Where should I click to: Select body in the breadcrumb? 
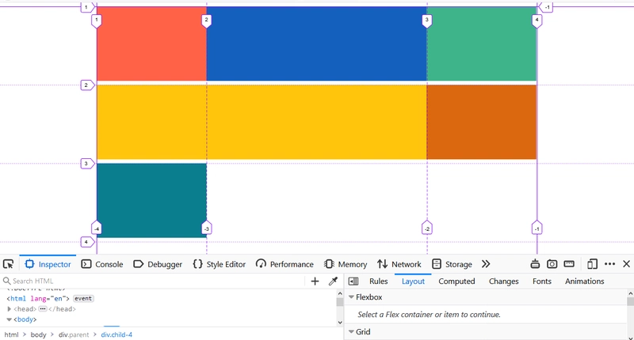38,334
